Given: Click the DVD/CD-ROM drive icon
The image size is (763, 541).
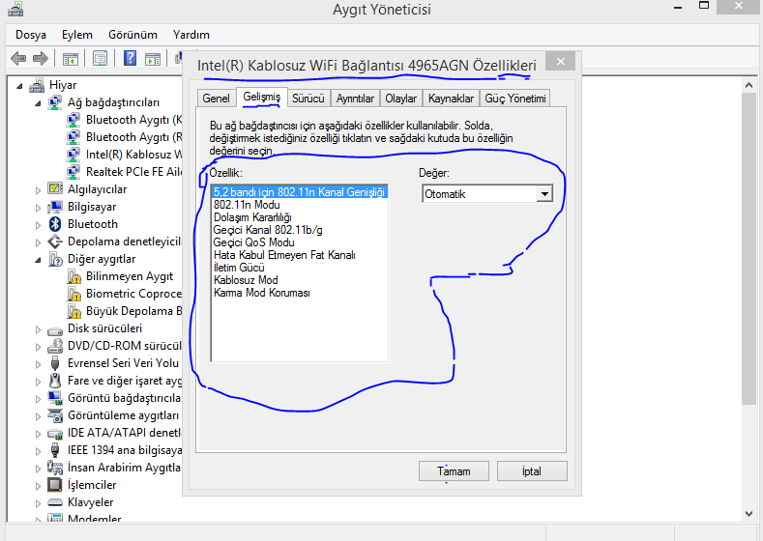Looking at the screenshot, I should pos(55,346).
